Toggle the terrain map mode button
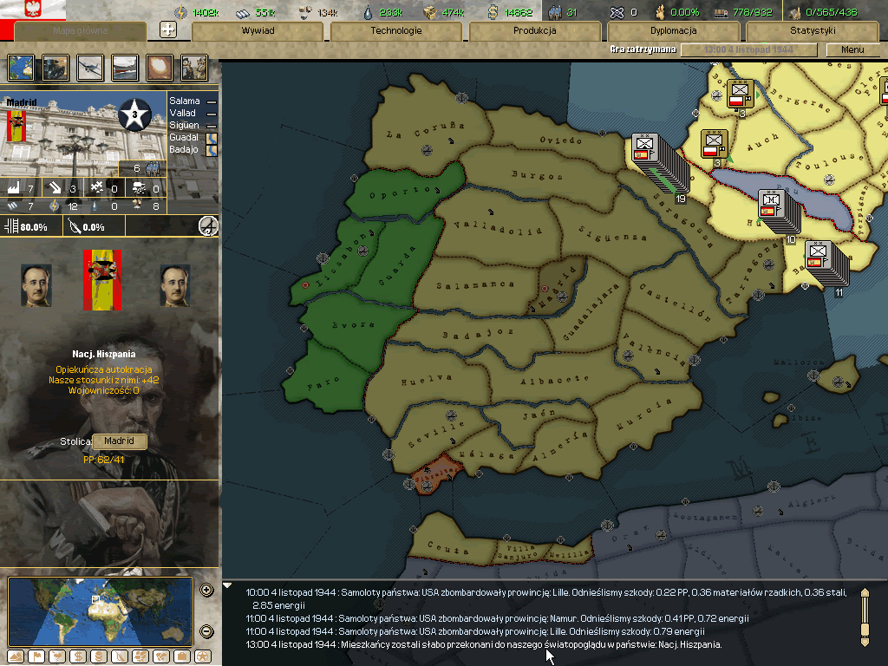The width and height of the screenshot is (888, 666). [16, 656]
